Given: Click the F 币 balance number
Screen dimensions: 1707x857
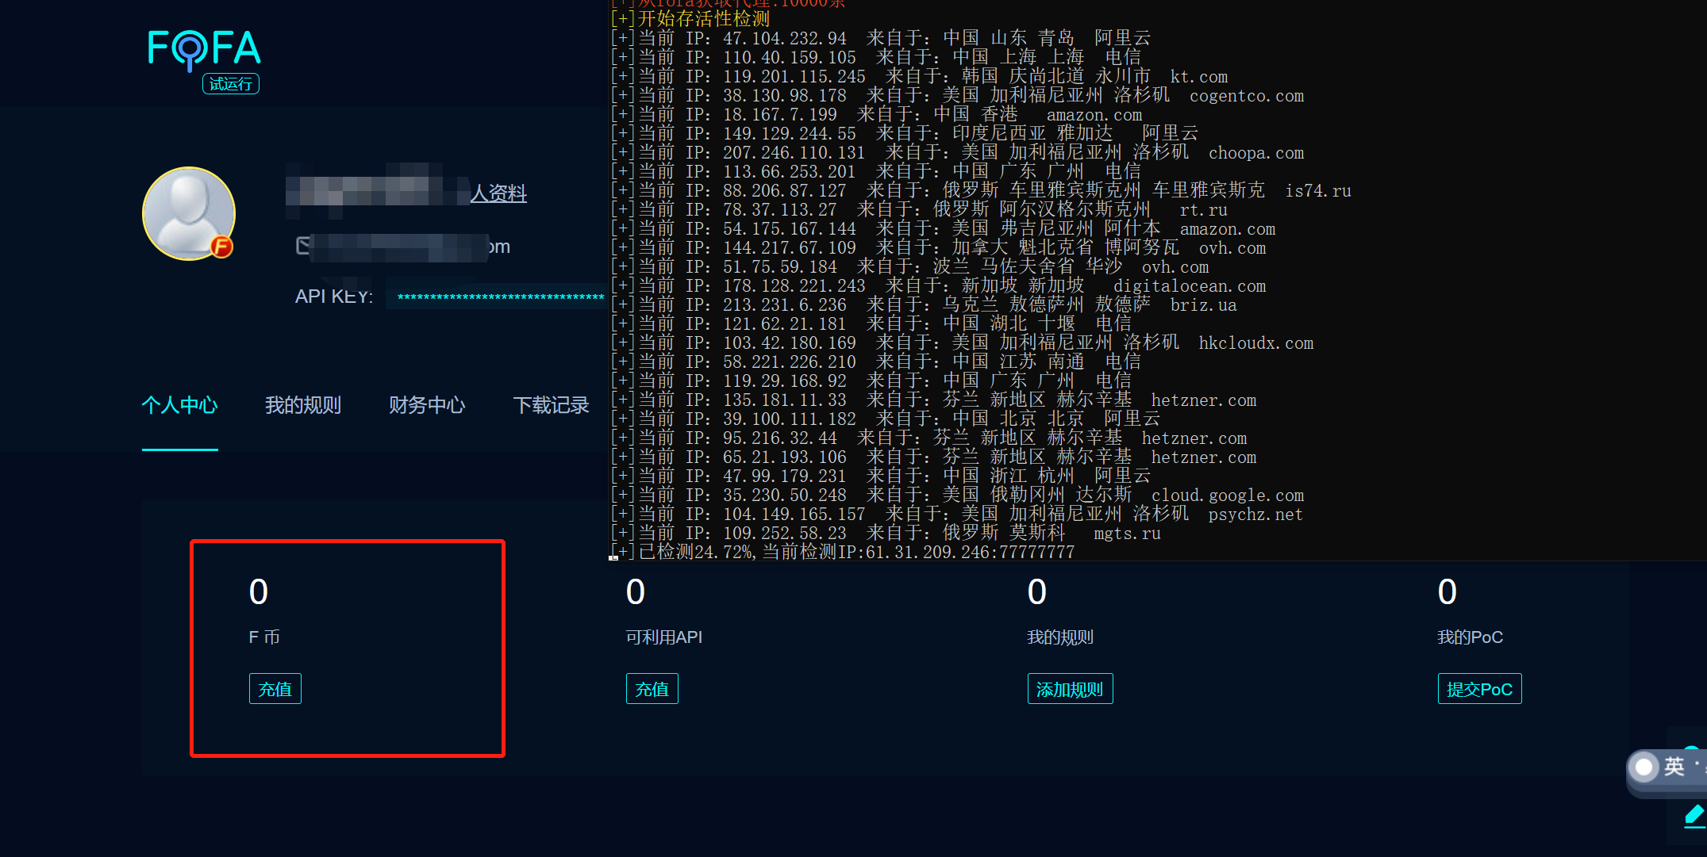Looking at the screenshot, I should pyautogui.click(x=259, y=592).
